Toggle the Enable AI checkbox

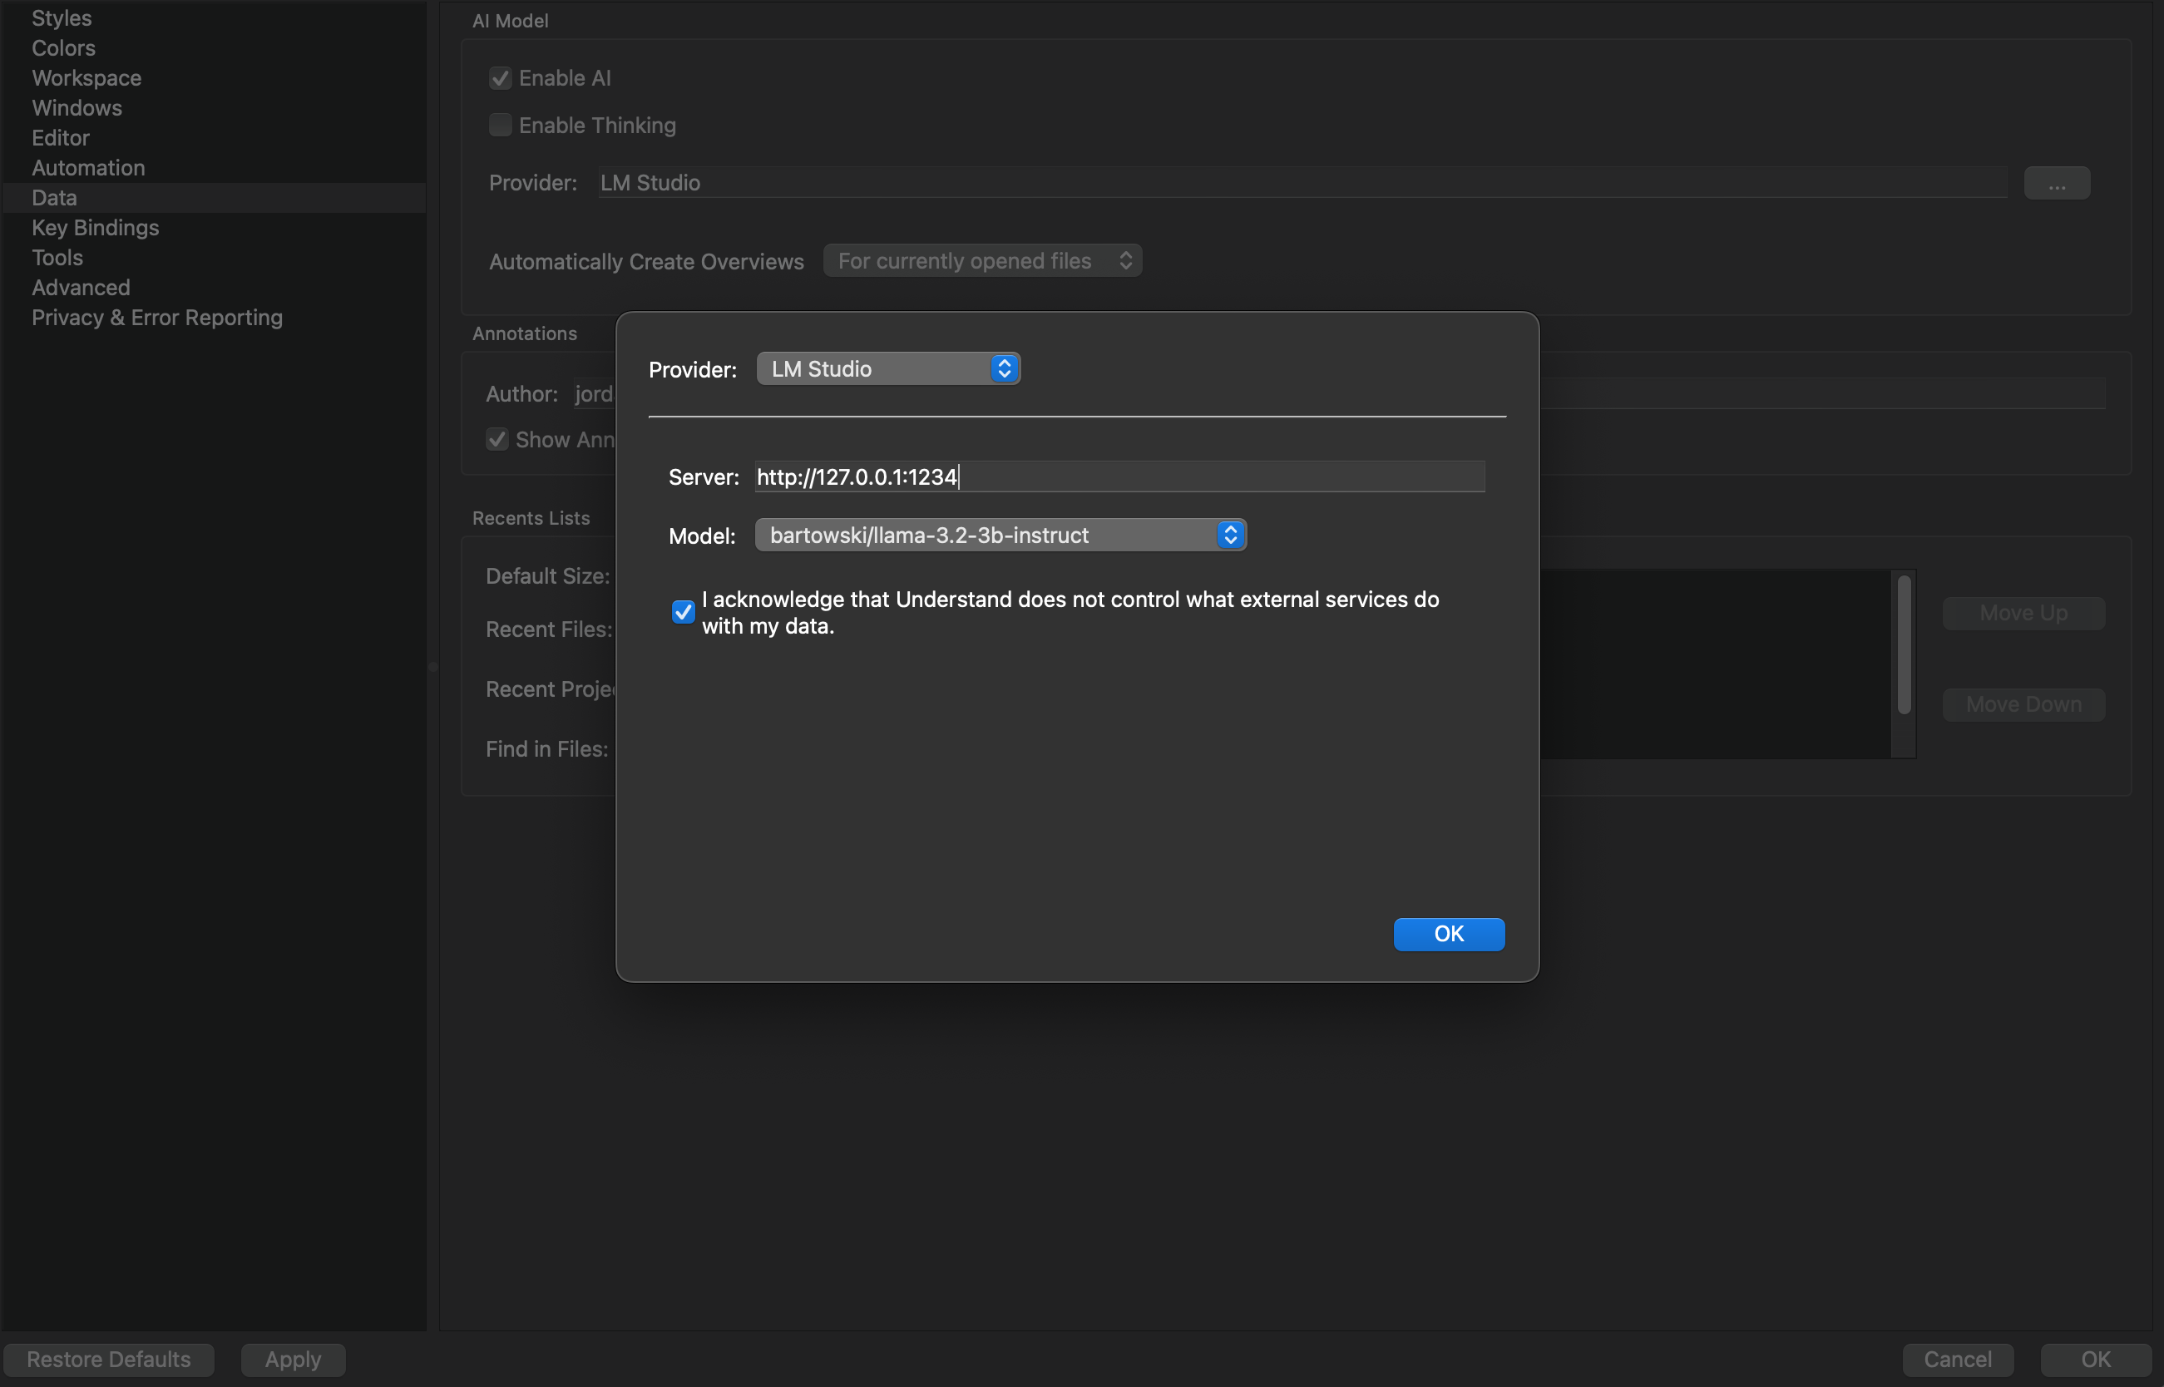point(500,78)
